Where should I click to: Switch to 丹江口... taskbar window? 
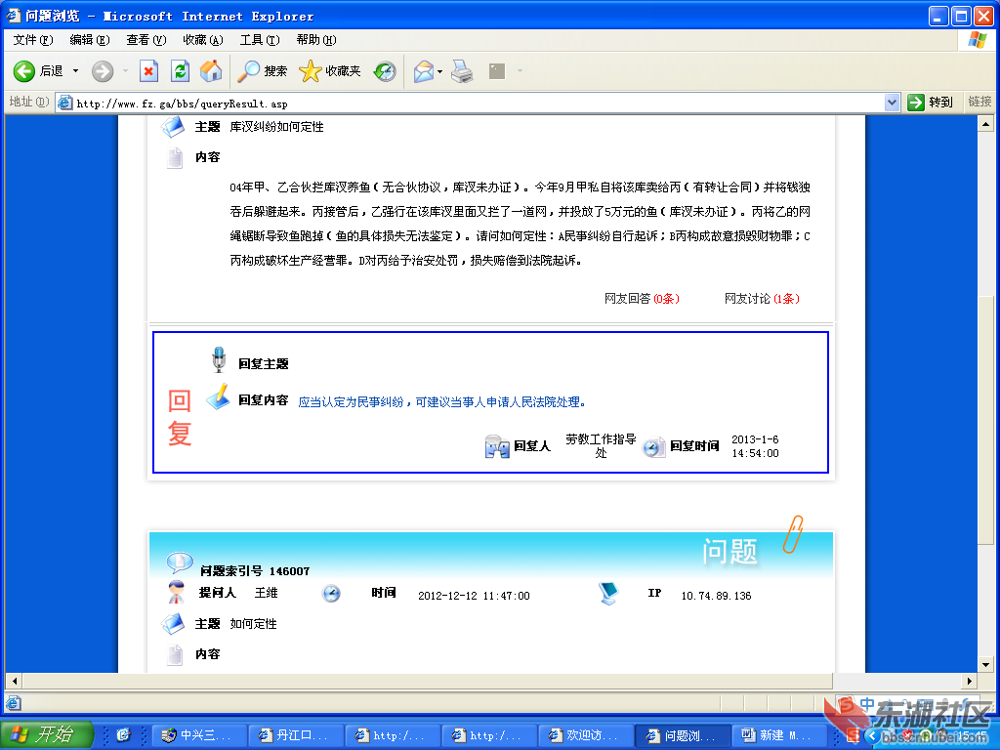pos(296,735)
